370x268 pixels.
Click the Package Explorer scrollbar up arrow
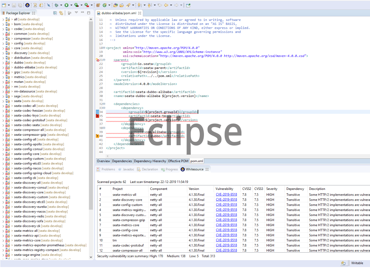(91, 19)
